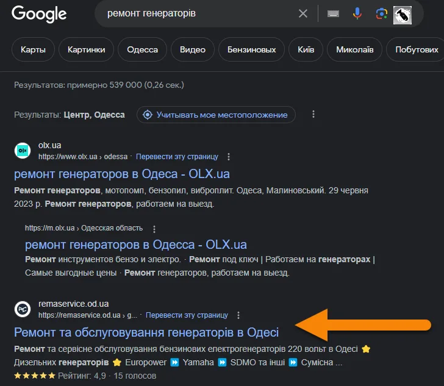Click the remaservice.od.ua favicon

point(23,309)
